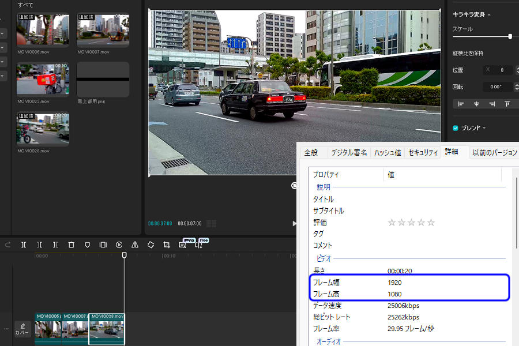
Task: Expand the ブレンド dropdown arrow
Action: [484, 128]
